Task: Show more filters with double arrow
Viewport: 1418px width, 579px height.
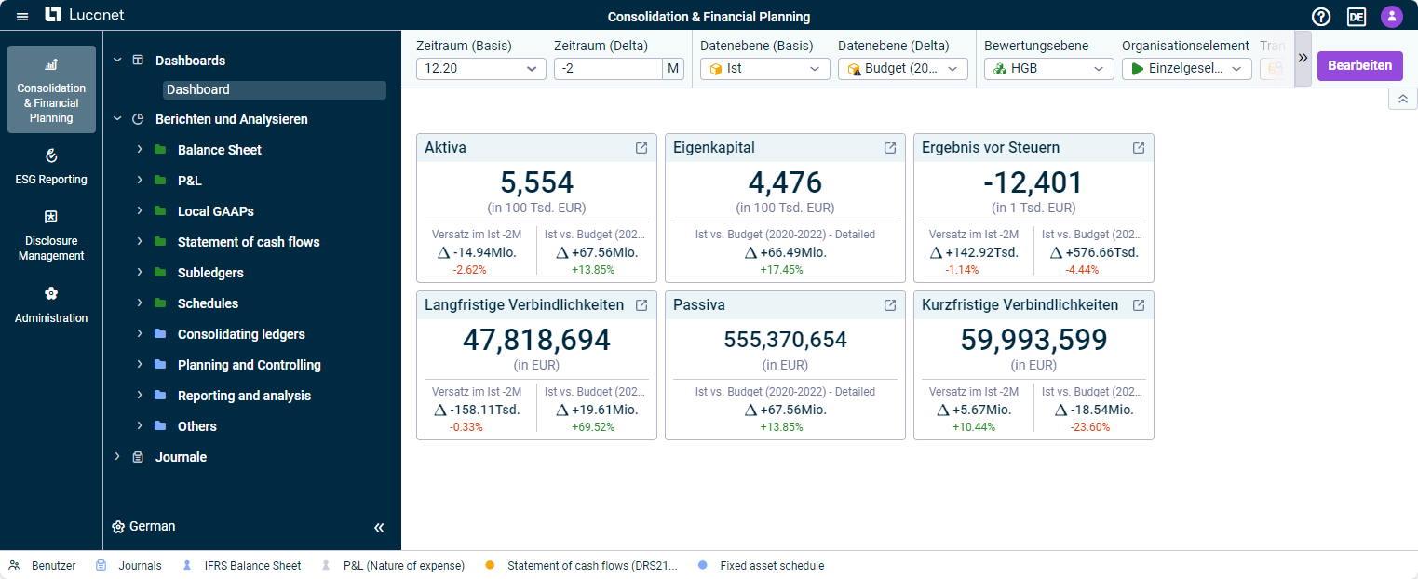Action: [1303, 59]
